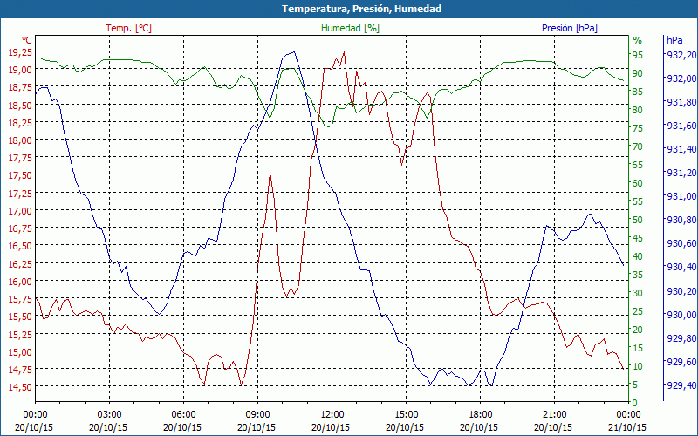Click the green 0 humidity axis value

tap(635, 403)
